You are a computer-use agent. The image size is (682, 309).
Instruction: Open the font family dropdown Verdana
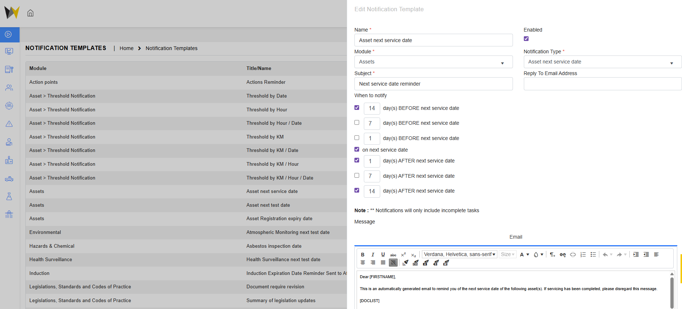459,255
